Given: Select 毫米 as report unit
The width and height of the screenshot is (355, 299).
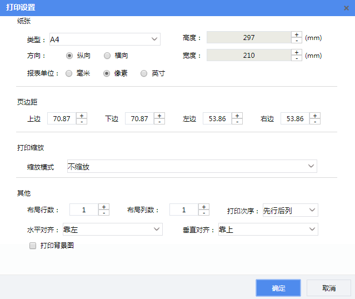Looking at the screenshot, I should 69,73.
